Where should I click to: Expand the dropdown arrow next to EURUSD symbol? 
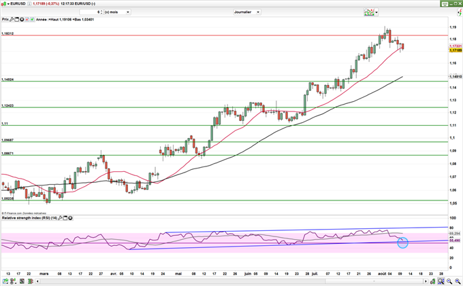(x=8, y=4)
